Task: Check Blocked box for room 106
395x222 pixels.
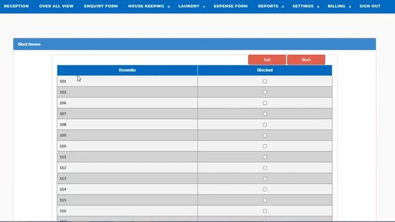Action: click(x=265, y=103)
